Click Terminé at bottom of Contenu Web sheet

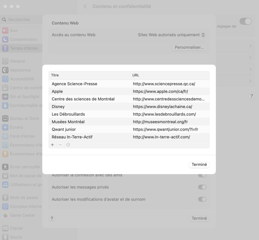199,218
